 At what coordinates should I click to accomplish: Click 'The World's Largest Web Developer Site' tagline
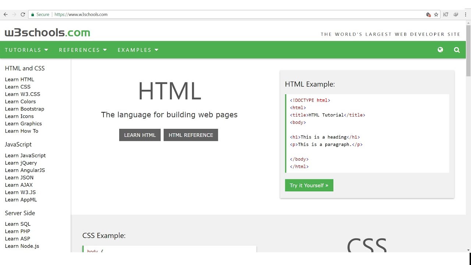point(390,34)
